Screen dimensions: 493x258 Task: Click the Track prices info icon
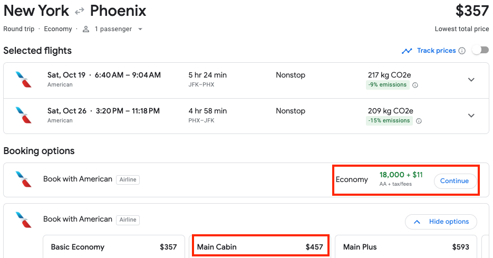click(462, 51)
